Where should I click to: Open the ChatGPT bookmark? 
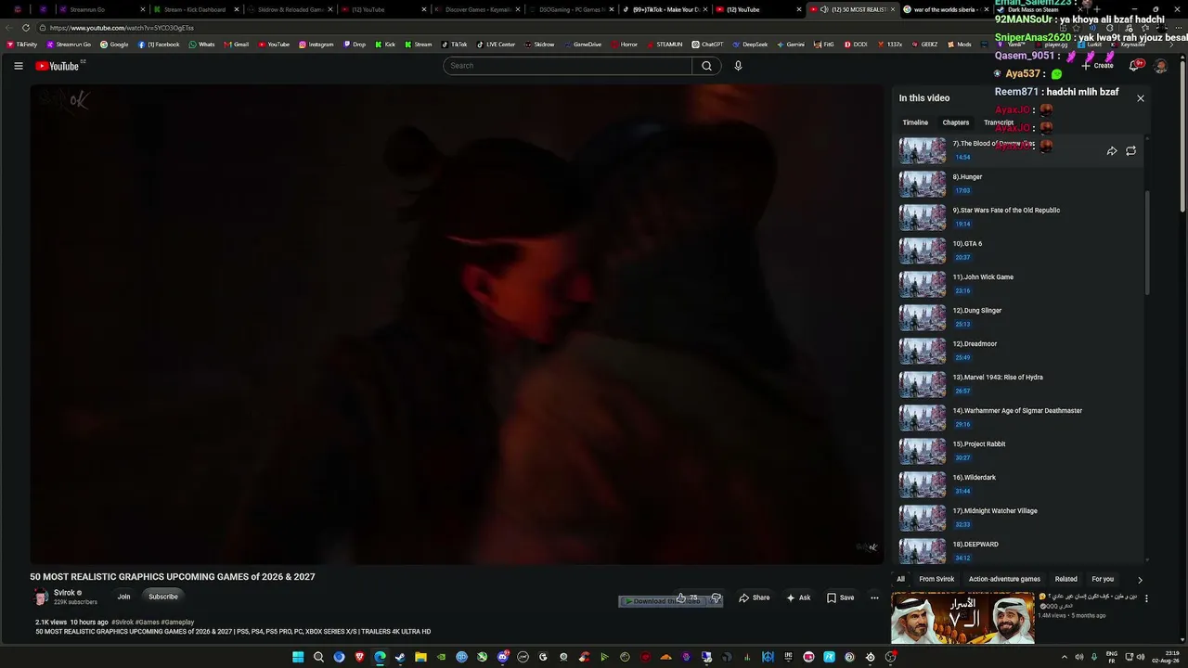[707, 45]
